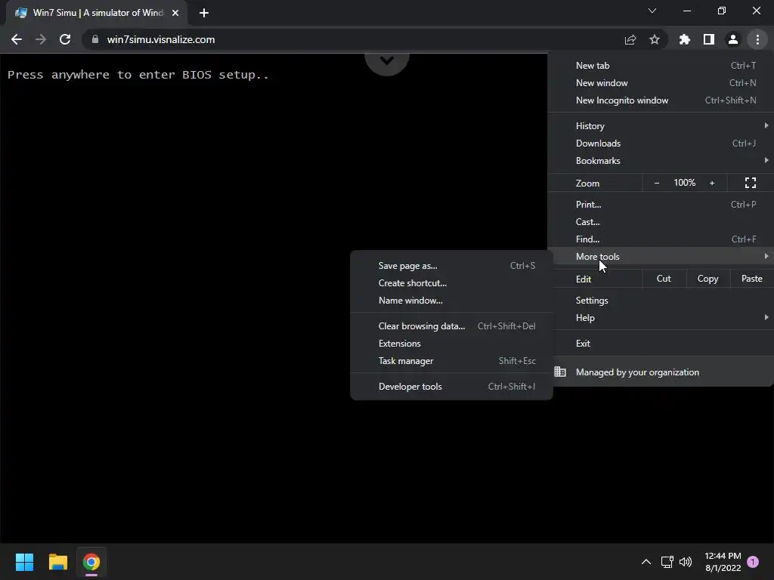
Task: Click the Cut button
Action: [x=664, y=279]
